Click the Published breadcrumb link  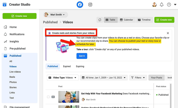pos(50,22)
